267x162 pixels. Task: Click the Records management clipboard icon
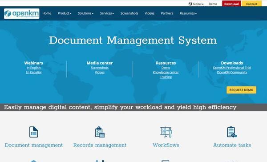tap(100, 132)
